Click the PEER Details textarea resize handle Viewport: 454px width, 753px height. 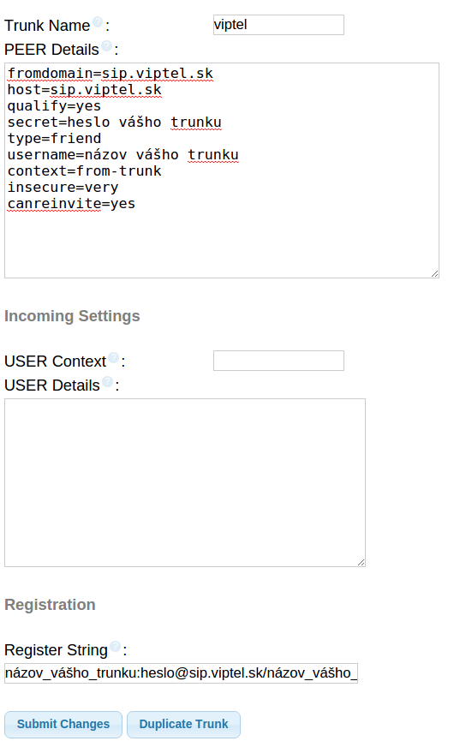[435, 274]
